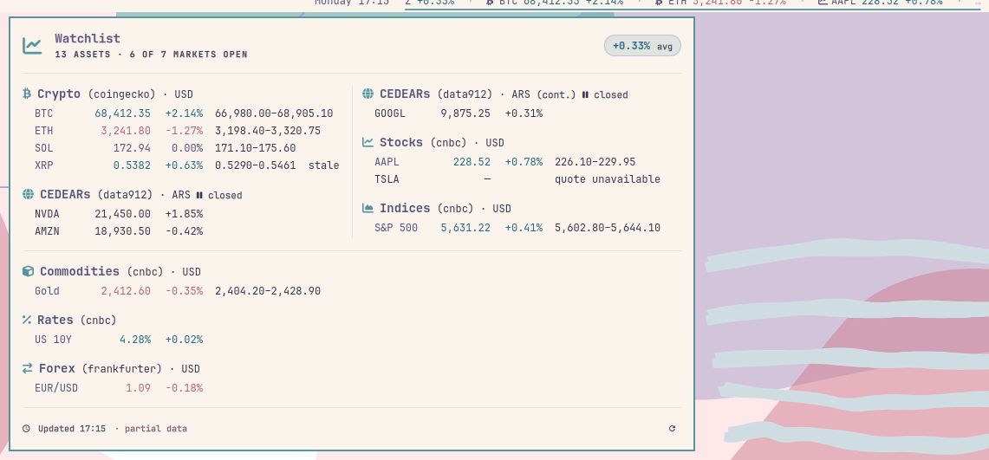Click the ETH range 3,198.40–3,320.75
The image size is (989, 460).
coord(268,131)
